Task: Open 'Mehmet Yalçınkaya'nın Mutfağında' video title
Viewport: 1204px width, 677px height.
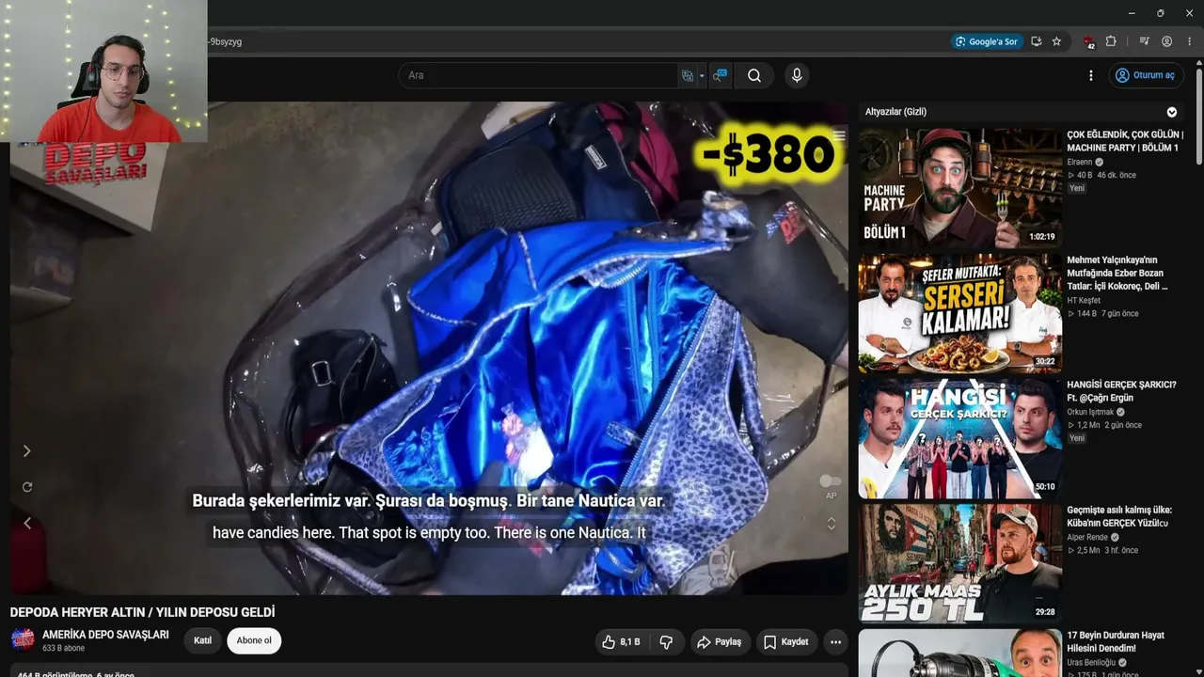Action: click(x=1117, y=273)
